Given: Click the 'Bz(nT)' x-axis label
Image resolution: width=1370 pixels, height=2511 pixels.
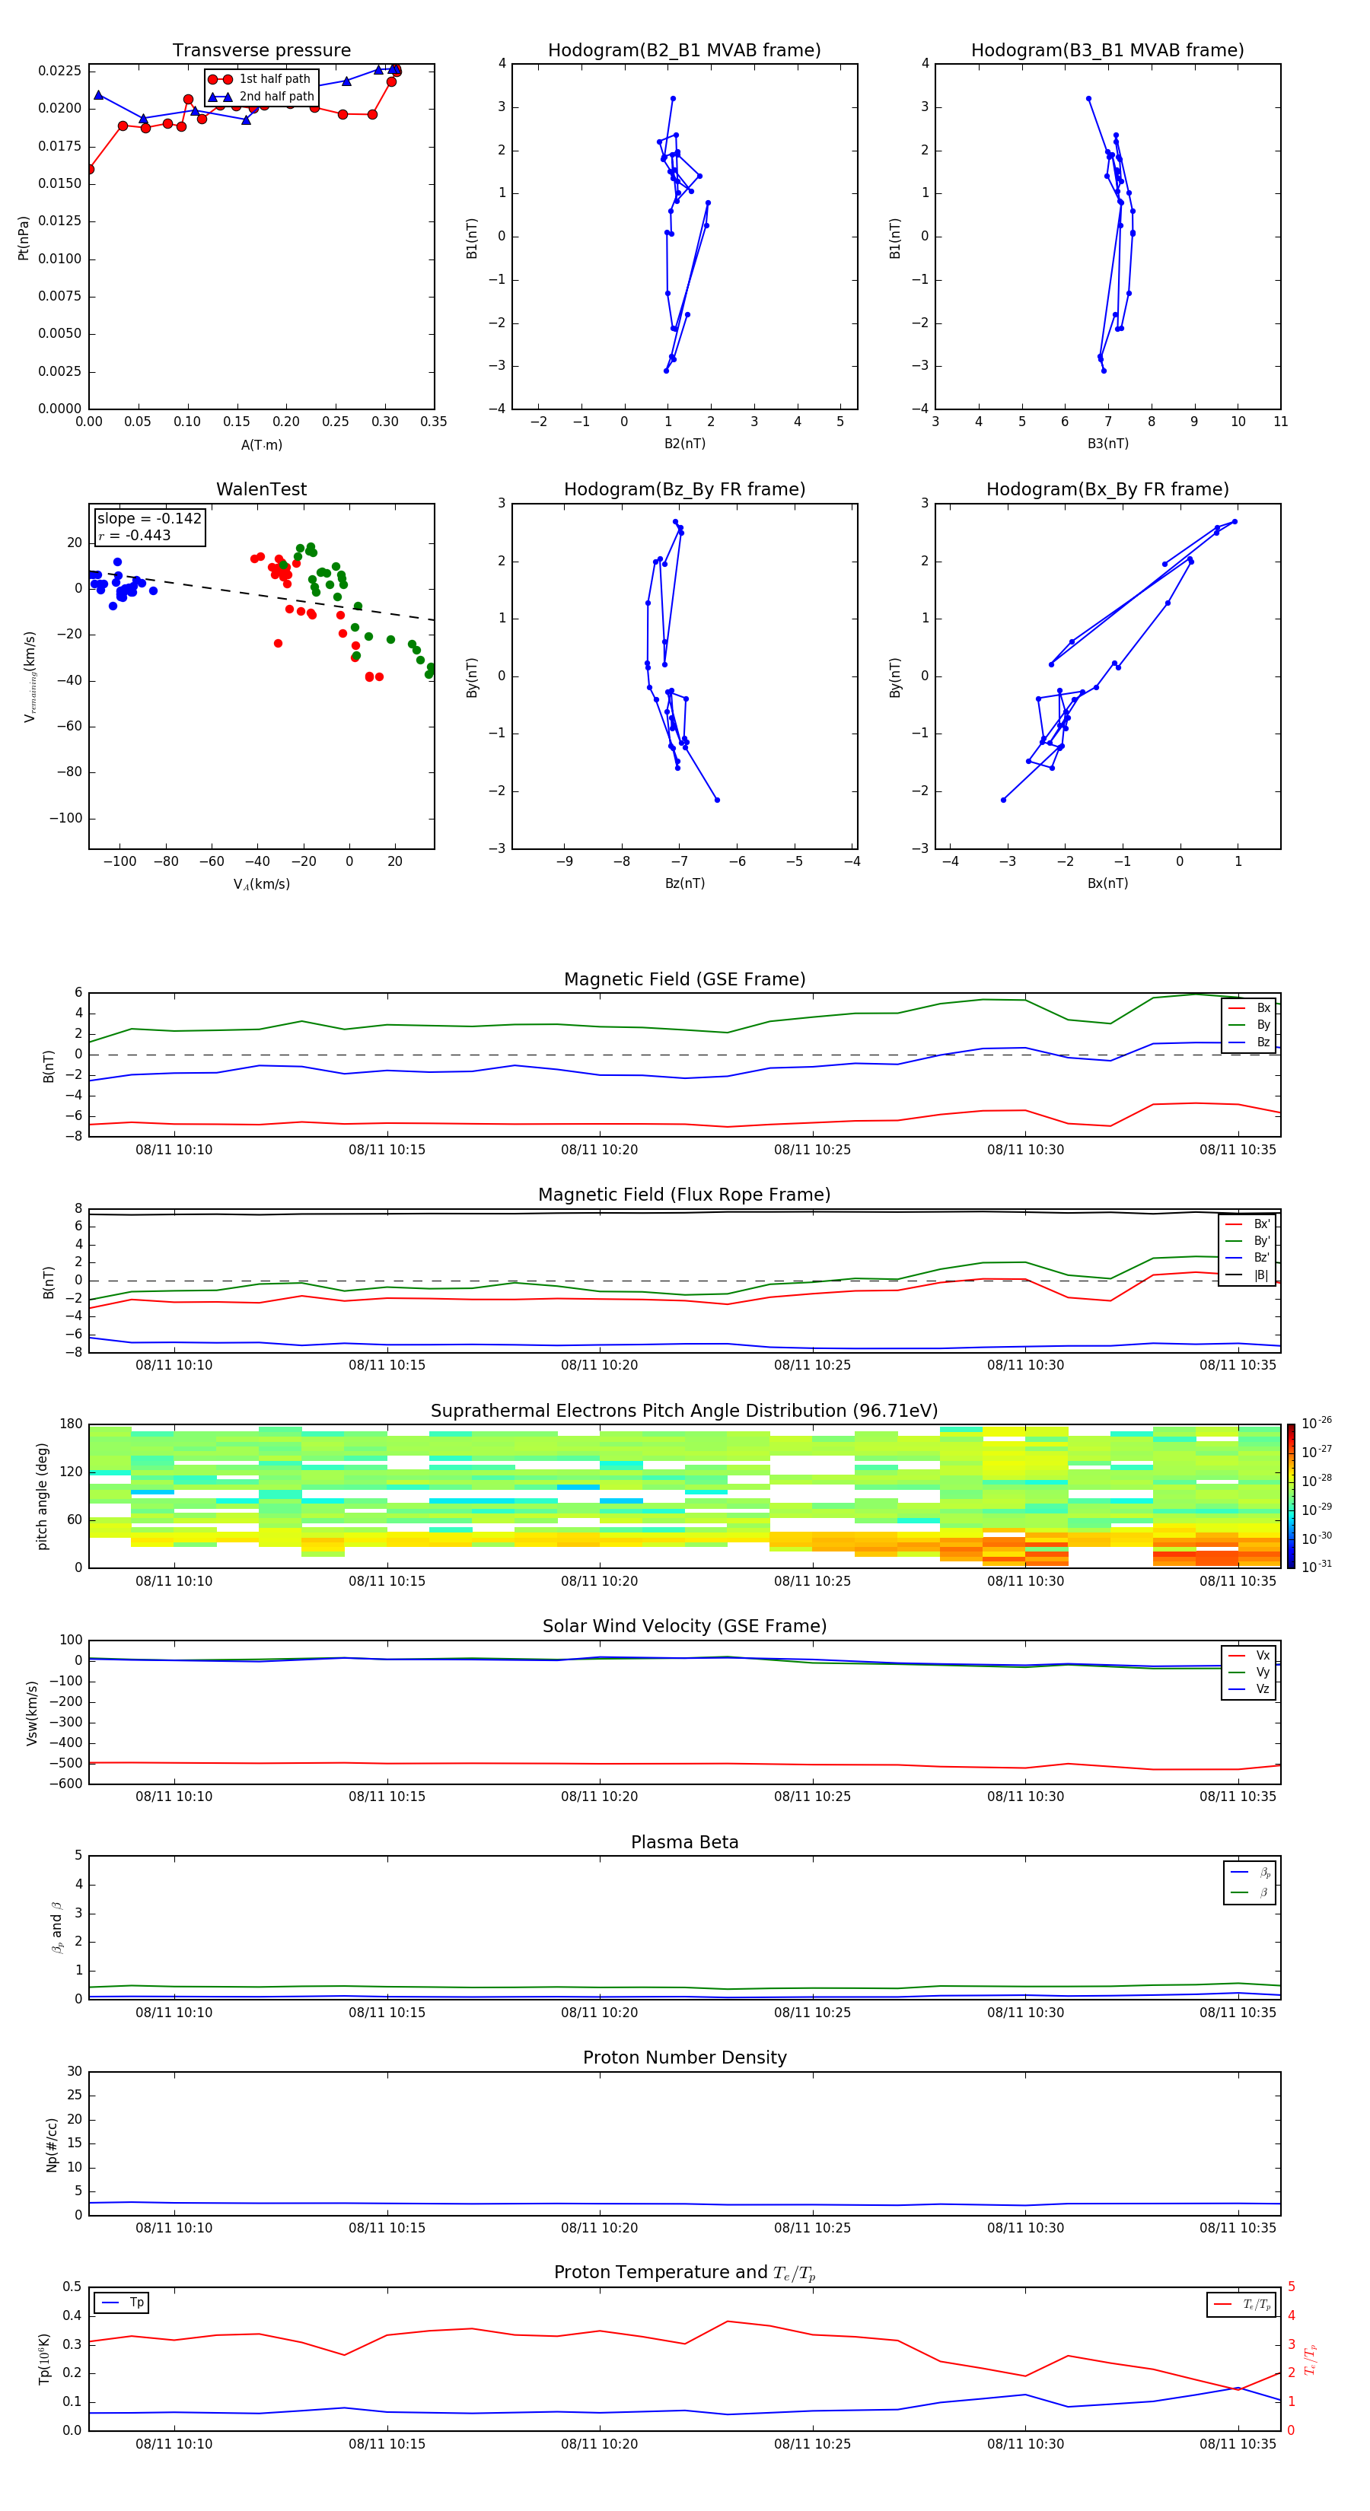Looking at the screenshot, I should pyautogui.click(x=684, y=883).
